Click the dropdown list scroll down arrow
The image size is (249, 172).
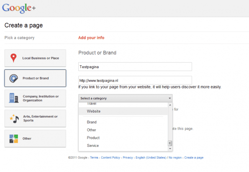point(170,149)
